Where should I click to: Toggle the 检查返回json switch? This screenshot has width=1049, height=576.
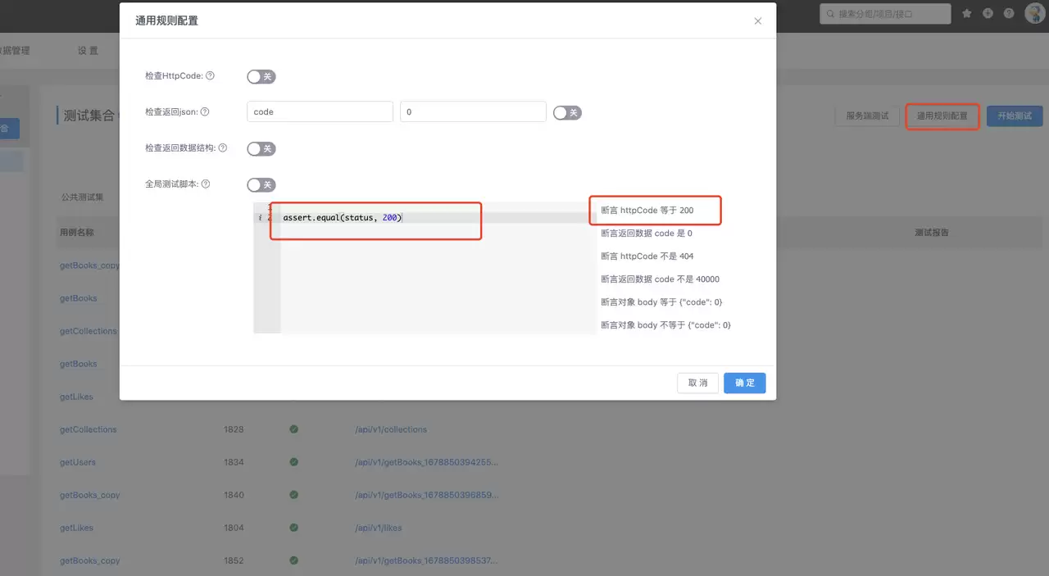click(567, 112)
